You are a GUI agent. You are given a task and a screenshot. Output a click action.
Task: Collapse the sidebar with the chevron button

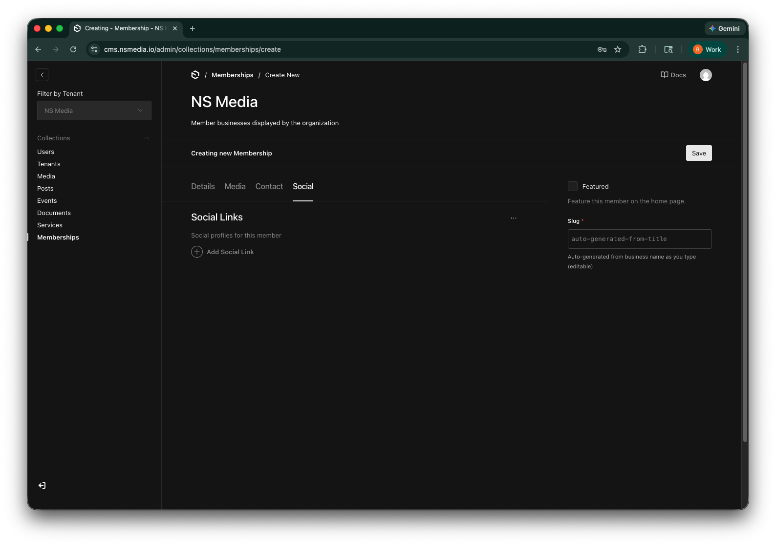[x=42, y=75]
